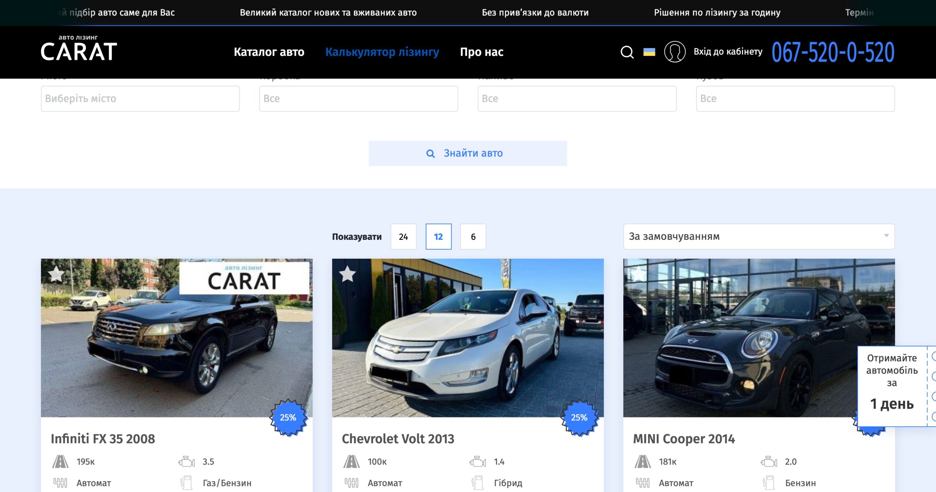Click fuel pump icon on MINI Cooper

tap(769, 483)
